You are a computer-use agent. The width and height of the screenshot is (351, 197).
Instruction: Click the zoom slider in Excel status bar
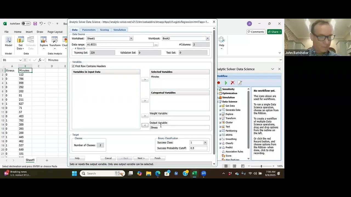[261, 166]
